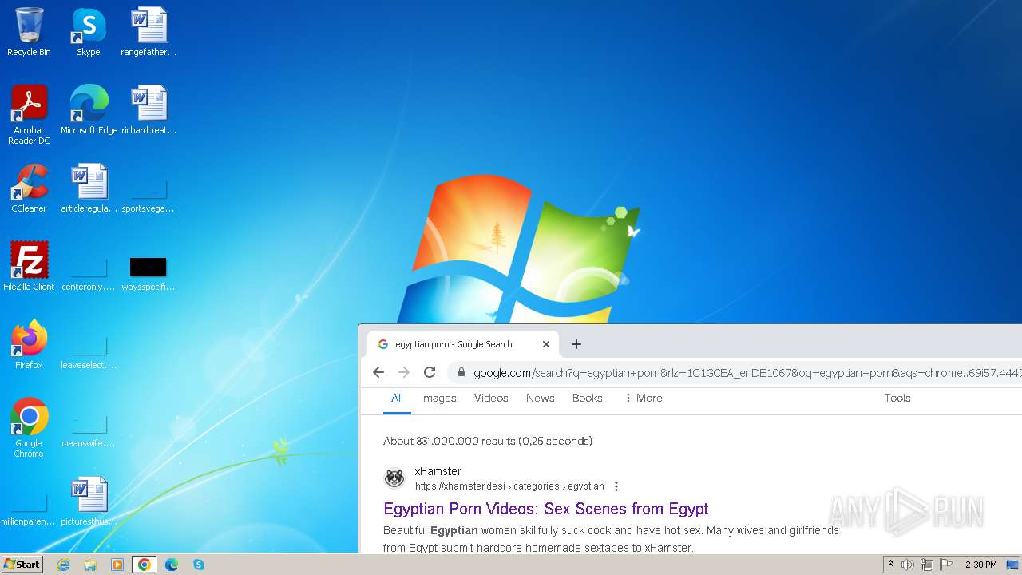This screenshot has height=575, width=1022.
Task: Open the volume speaker control
Action: 908,565
